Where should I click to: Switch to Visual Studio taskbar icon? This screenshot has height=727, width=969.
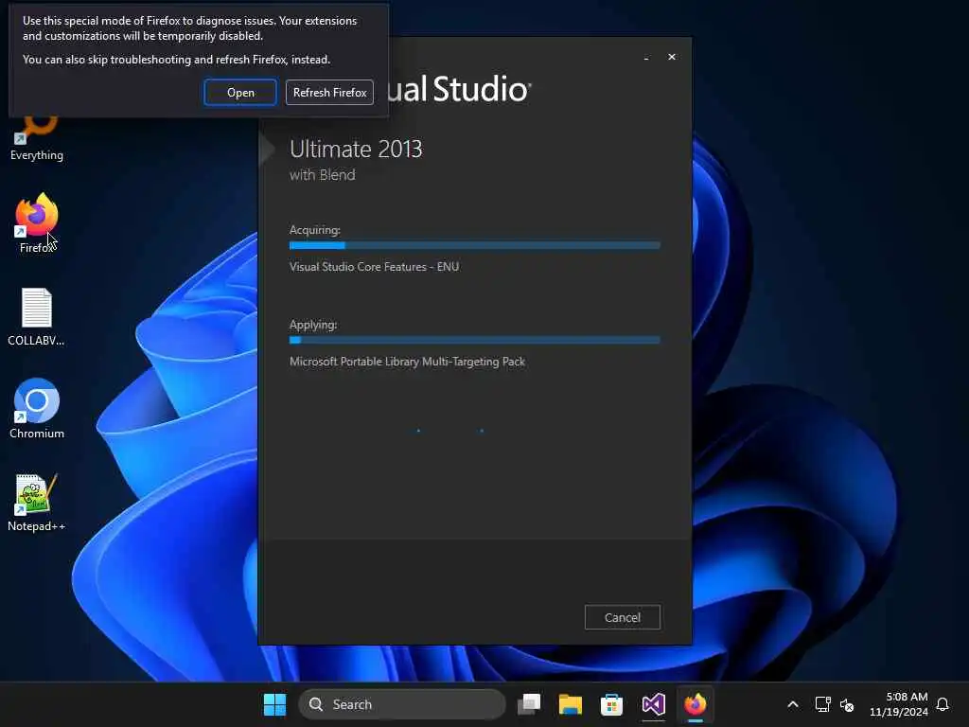(x=653, y=704)
